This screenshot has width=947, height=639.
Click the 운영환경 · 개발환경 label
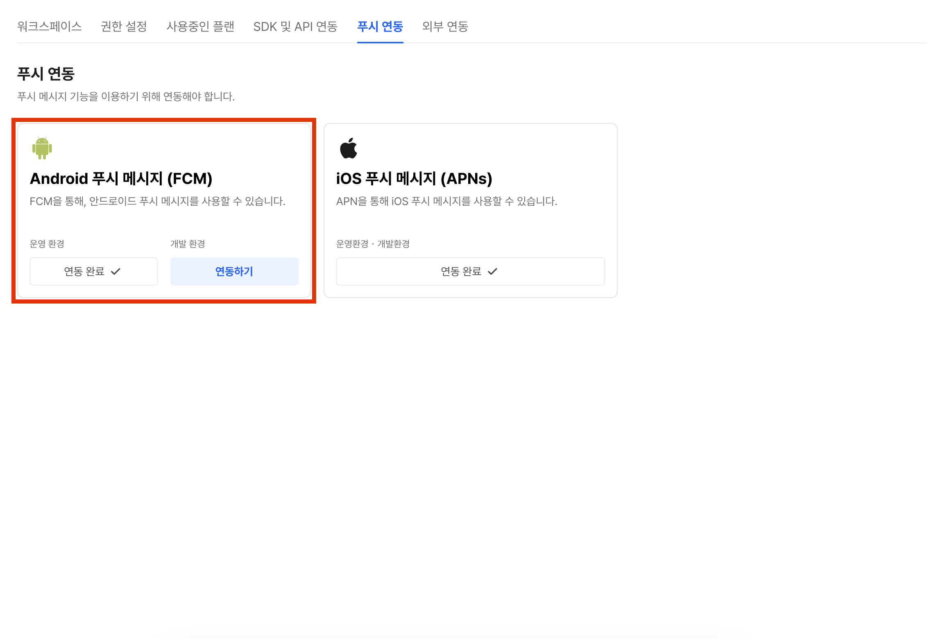click(373, 244)
